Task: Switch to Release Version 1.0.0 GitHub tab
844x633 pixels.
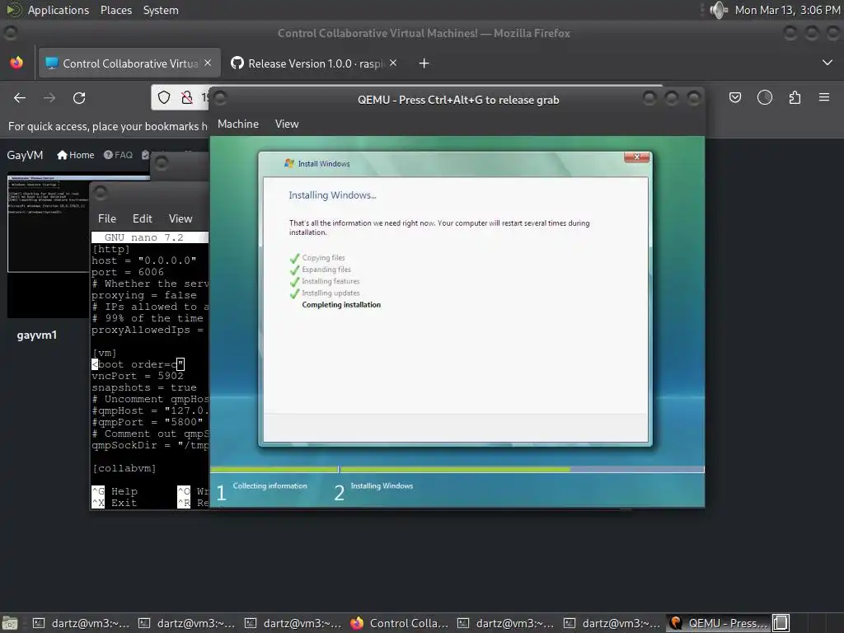Action: (316, 63)
